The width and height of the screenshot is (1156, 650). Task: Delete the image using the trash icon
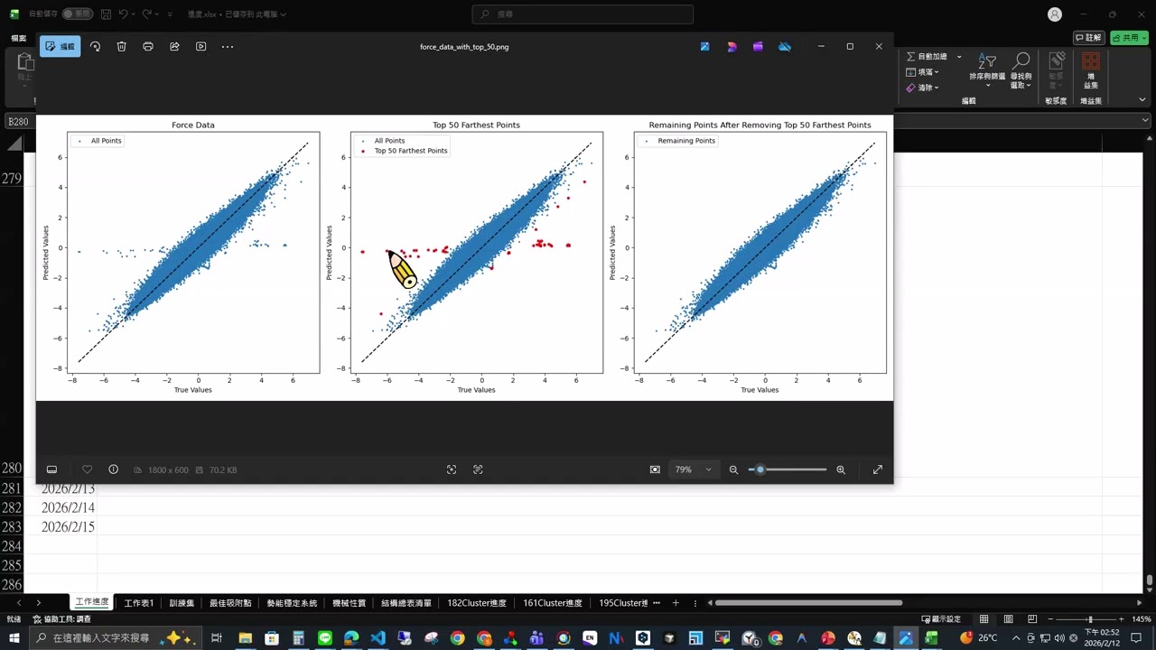[121, 46]
